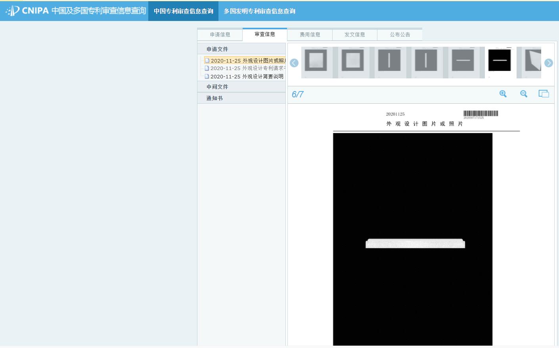
Task: Open 中国专利审查信息查询 page
Action: tap(183, 11)
